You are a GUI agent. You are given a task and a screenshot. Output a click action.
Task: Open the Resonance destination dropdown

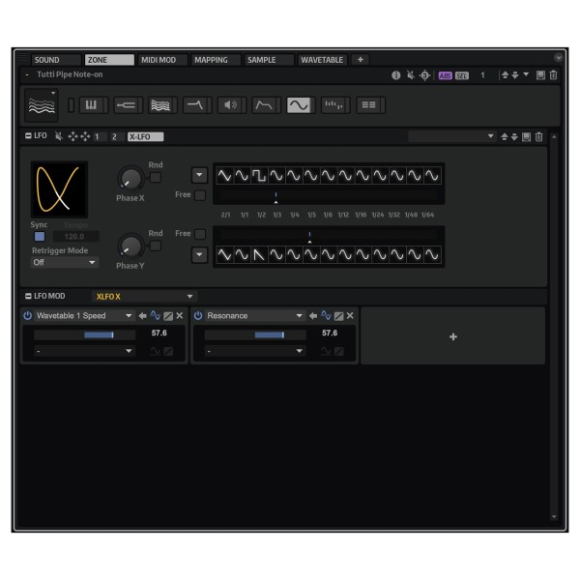[x=255, y=315]
